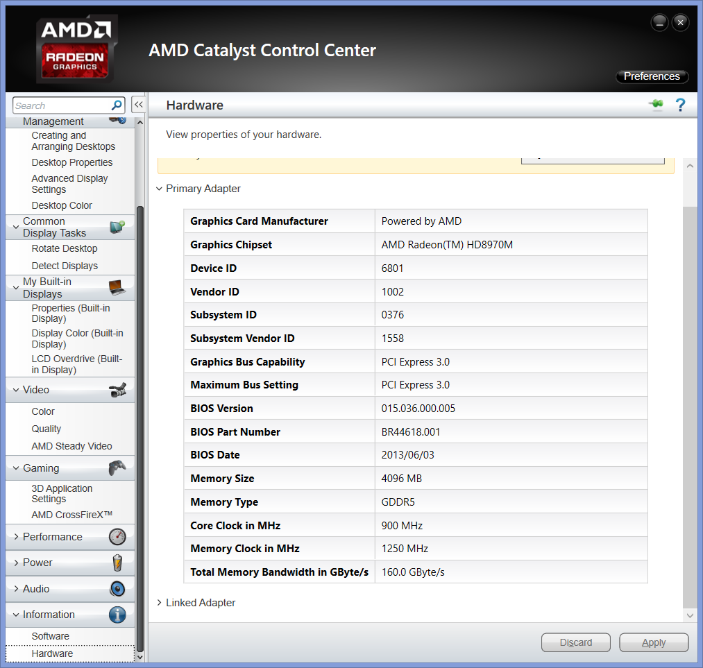The height and width of the screenshot is (668, 703).
Task: Open 3D Application Settings
Action: [x=62, y=493]
